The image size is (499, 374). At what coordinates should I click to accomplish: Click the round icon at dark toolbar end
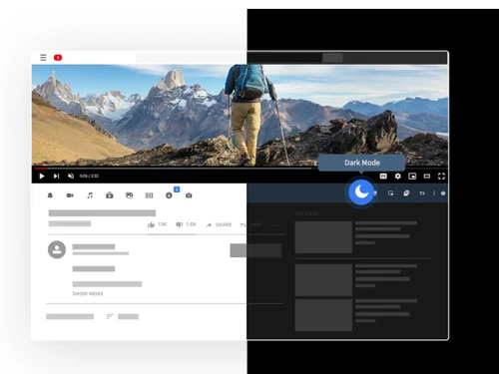(443, 193)
